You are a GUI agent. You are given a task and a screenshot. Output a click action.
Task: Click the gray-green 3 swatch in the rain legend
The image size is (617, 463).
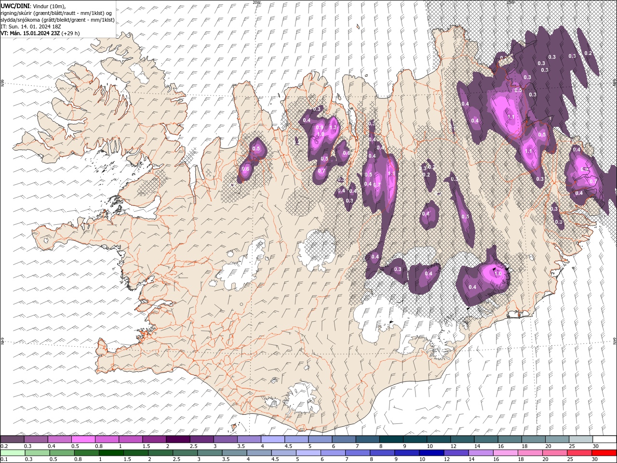209,453
